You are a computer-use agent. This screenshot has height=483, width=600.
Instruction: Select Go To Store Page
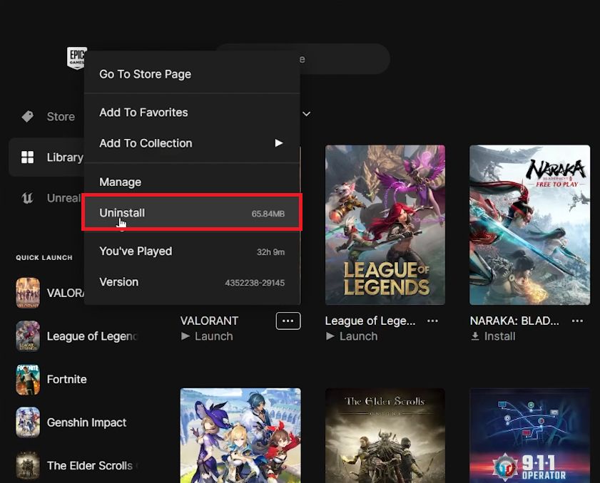[145, 74]
